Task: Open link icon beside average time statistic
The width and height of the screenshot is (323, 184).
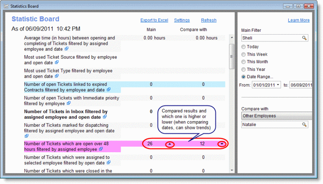Action: (67, 49)
